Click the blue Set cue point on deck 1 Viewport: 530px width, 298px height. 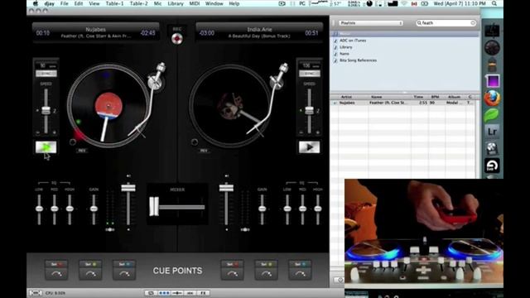point(124,264)
